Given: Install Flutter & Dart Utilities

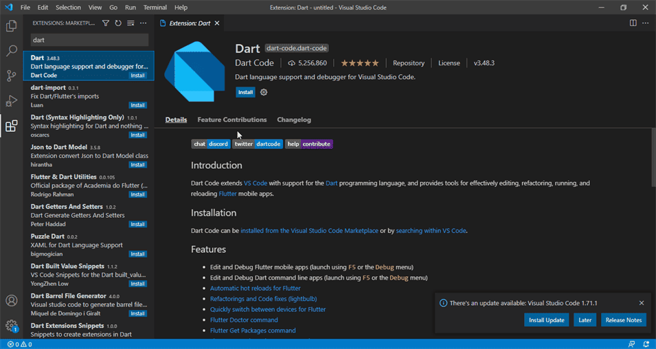Looking at the screenshot, I should (x=137, y=194).
